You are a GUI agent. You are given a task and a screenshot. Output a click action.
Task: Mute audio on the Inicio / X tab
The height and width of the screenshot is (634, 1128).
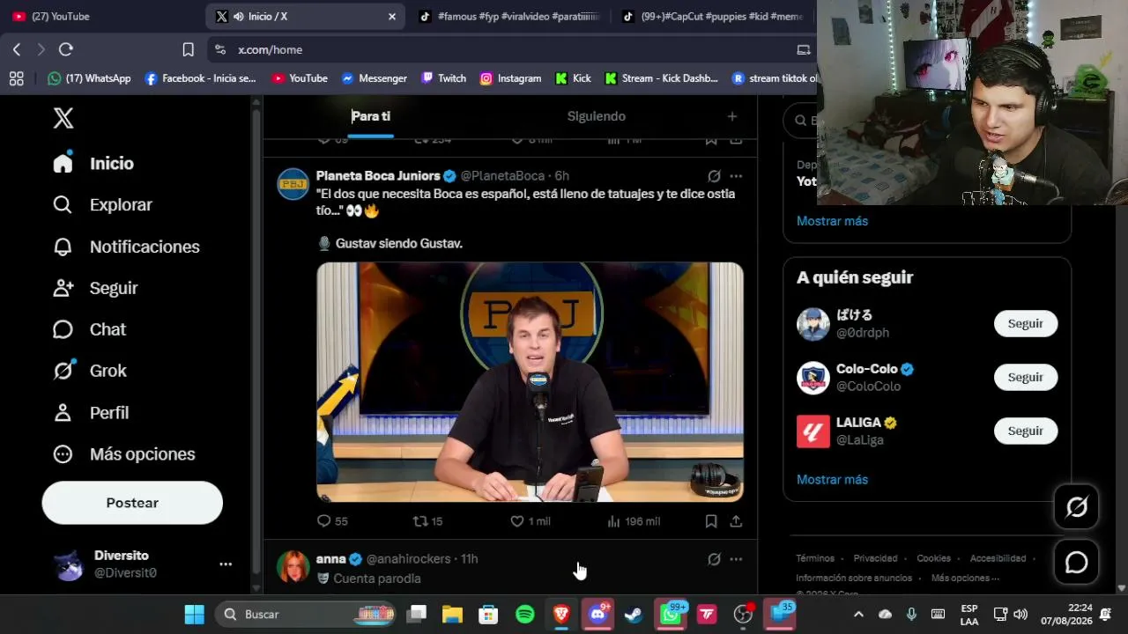pos(239,17)
